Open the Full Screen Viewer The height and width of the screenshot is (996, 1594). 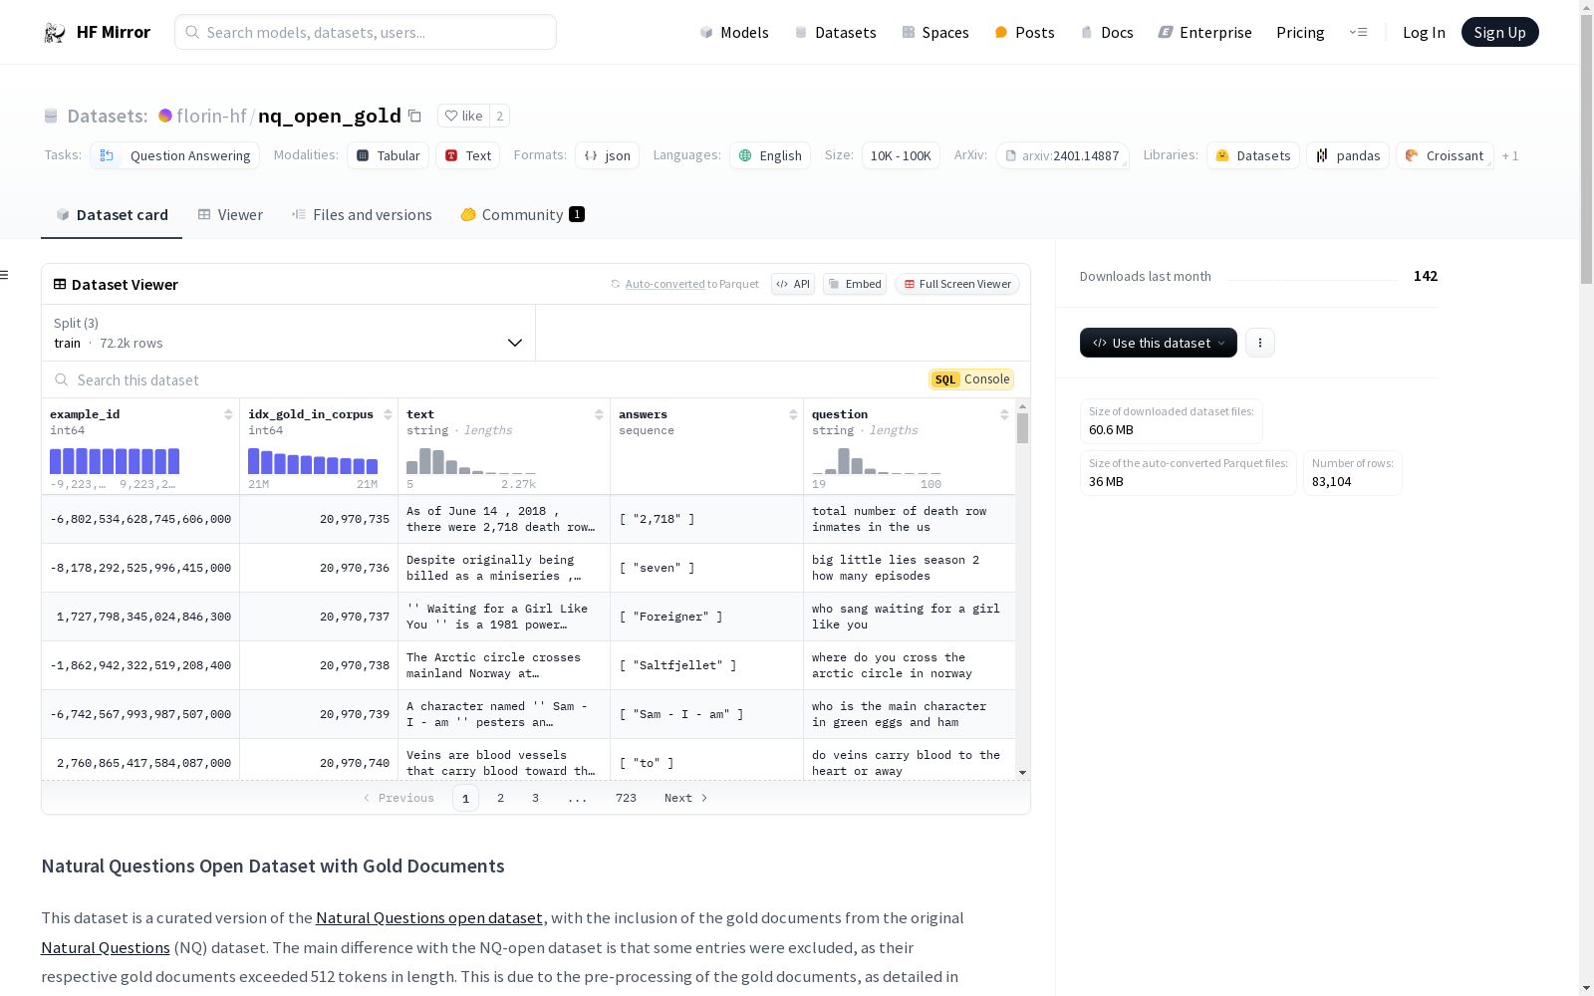pyautogui.click(x=957, y=284)
